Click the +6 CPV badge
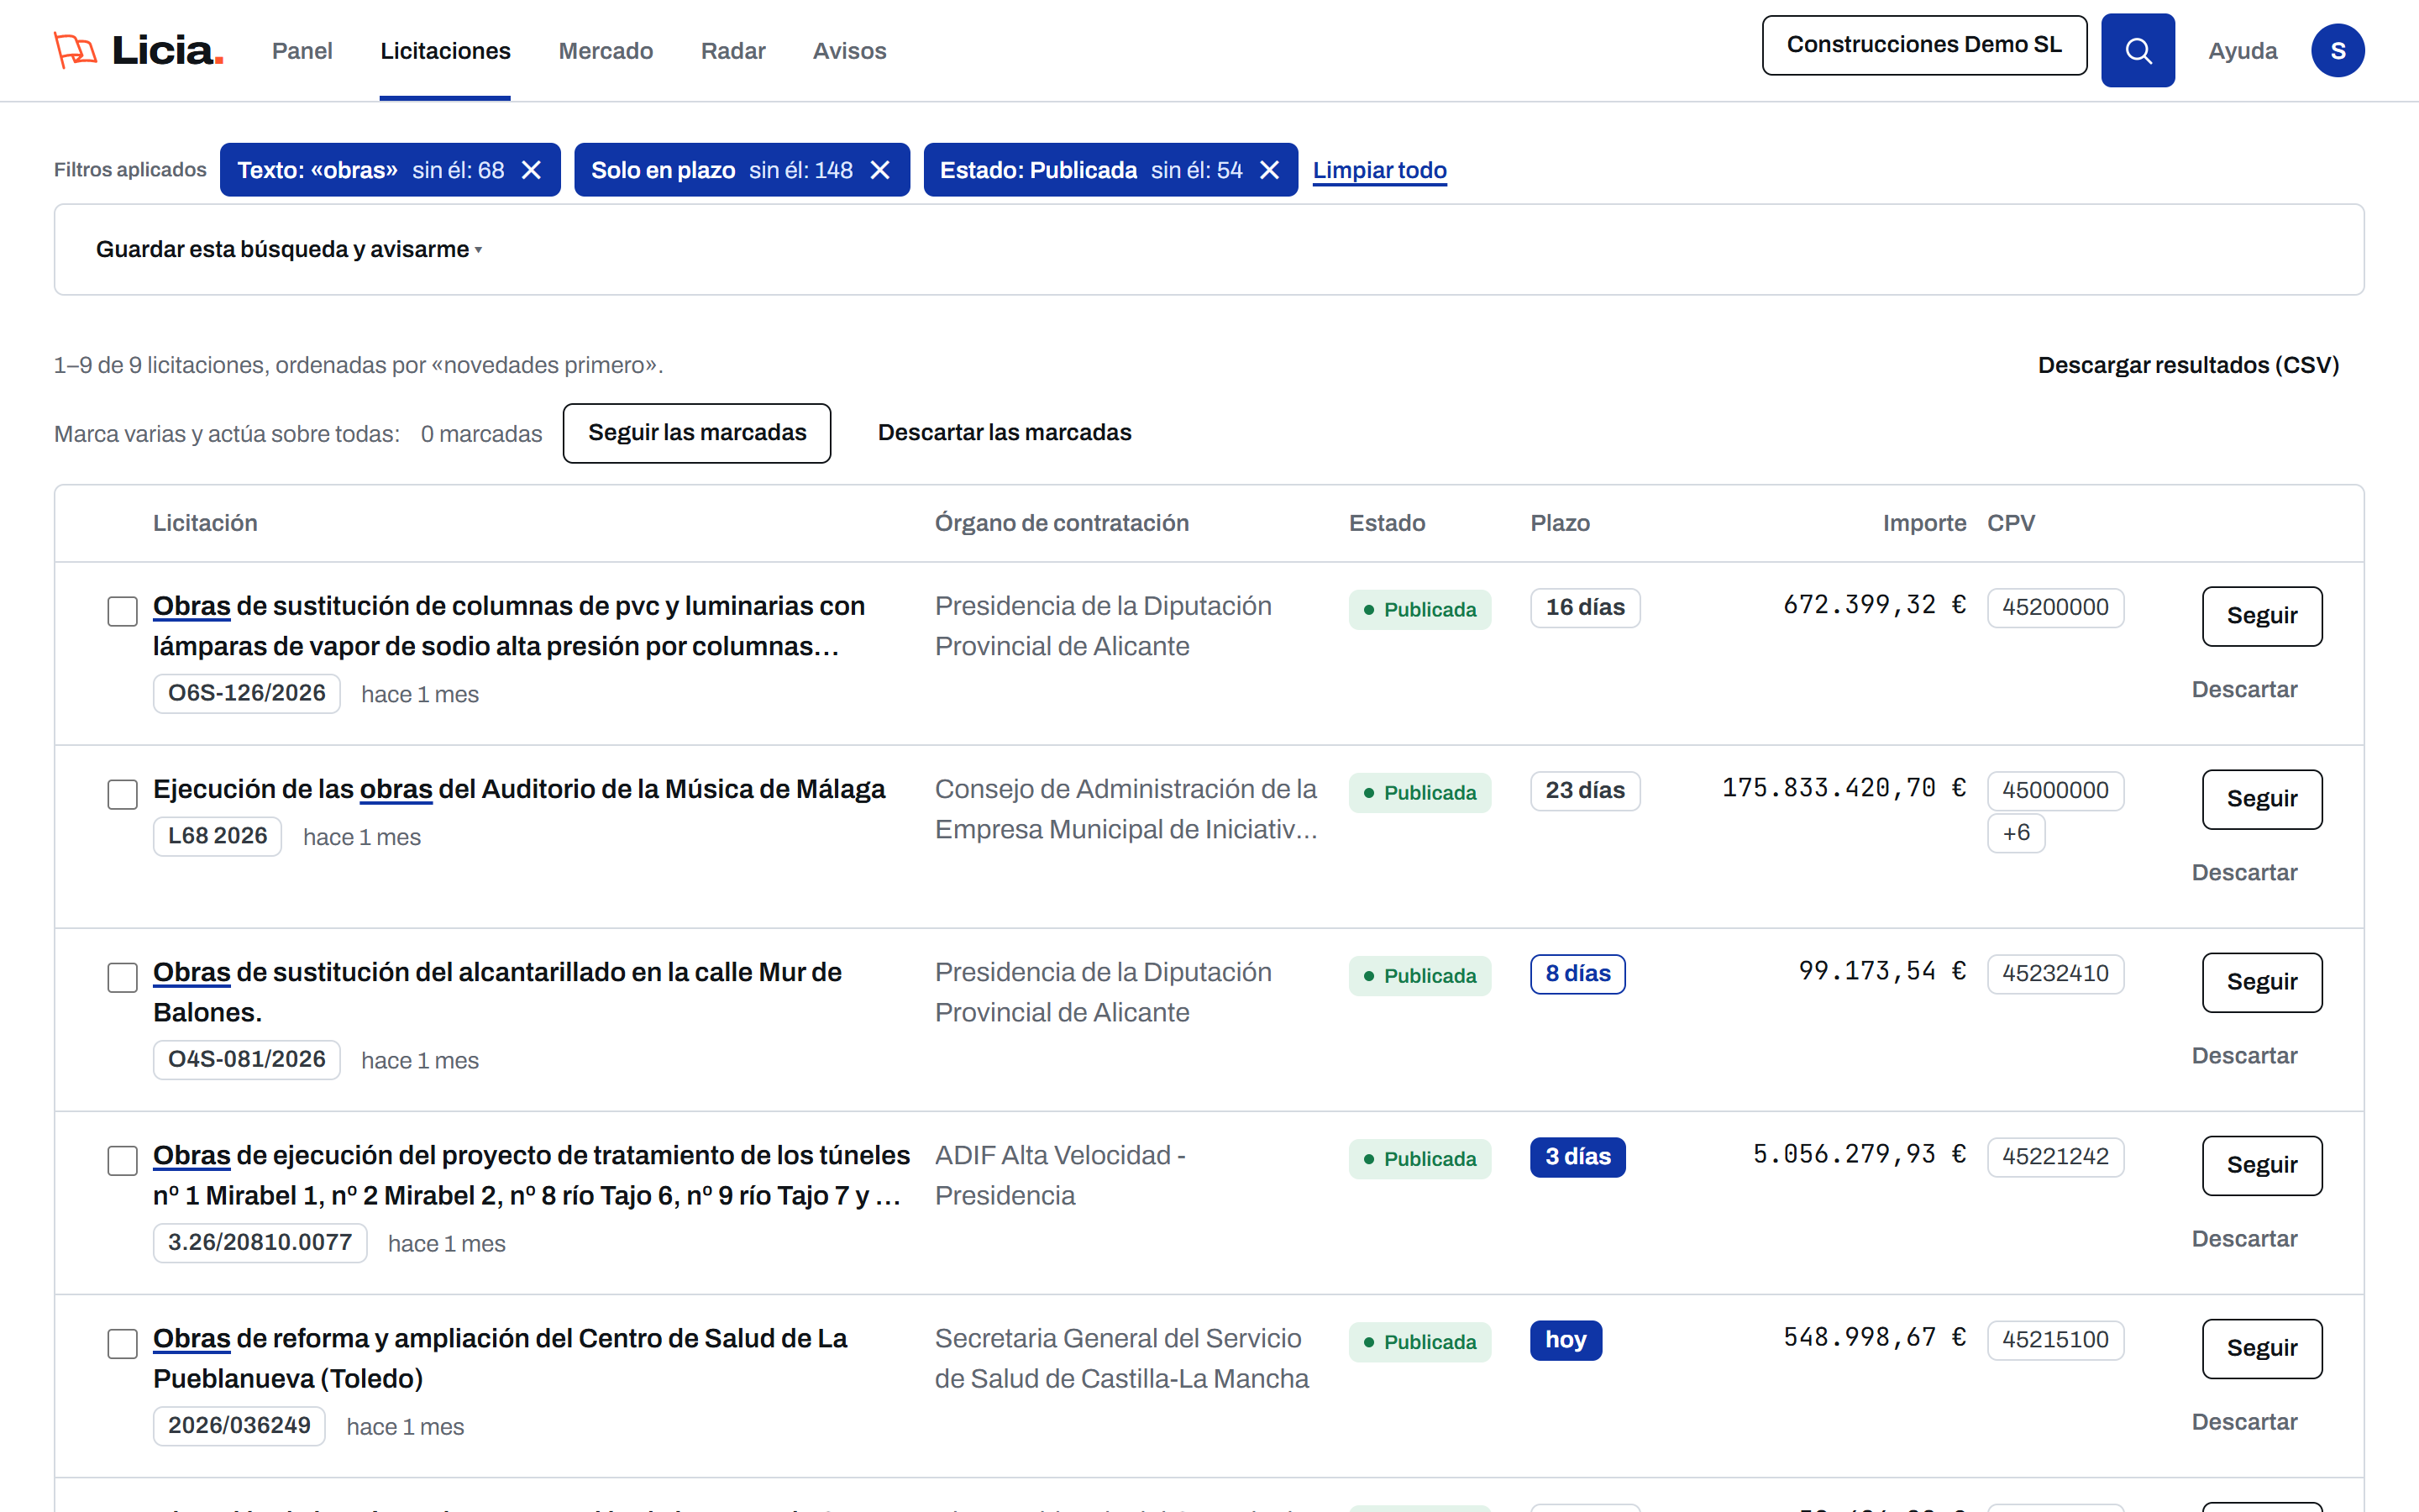This screenshot has width=2419, height=1512. [2016, 833]
